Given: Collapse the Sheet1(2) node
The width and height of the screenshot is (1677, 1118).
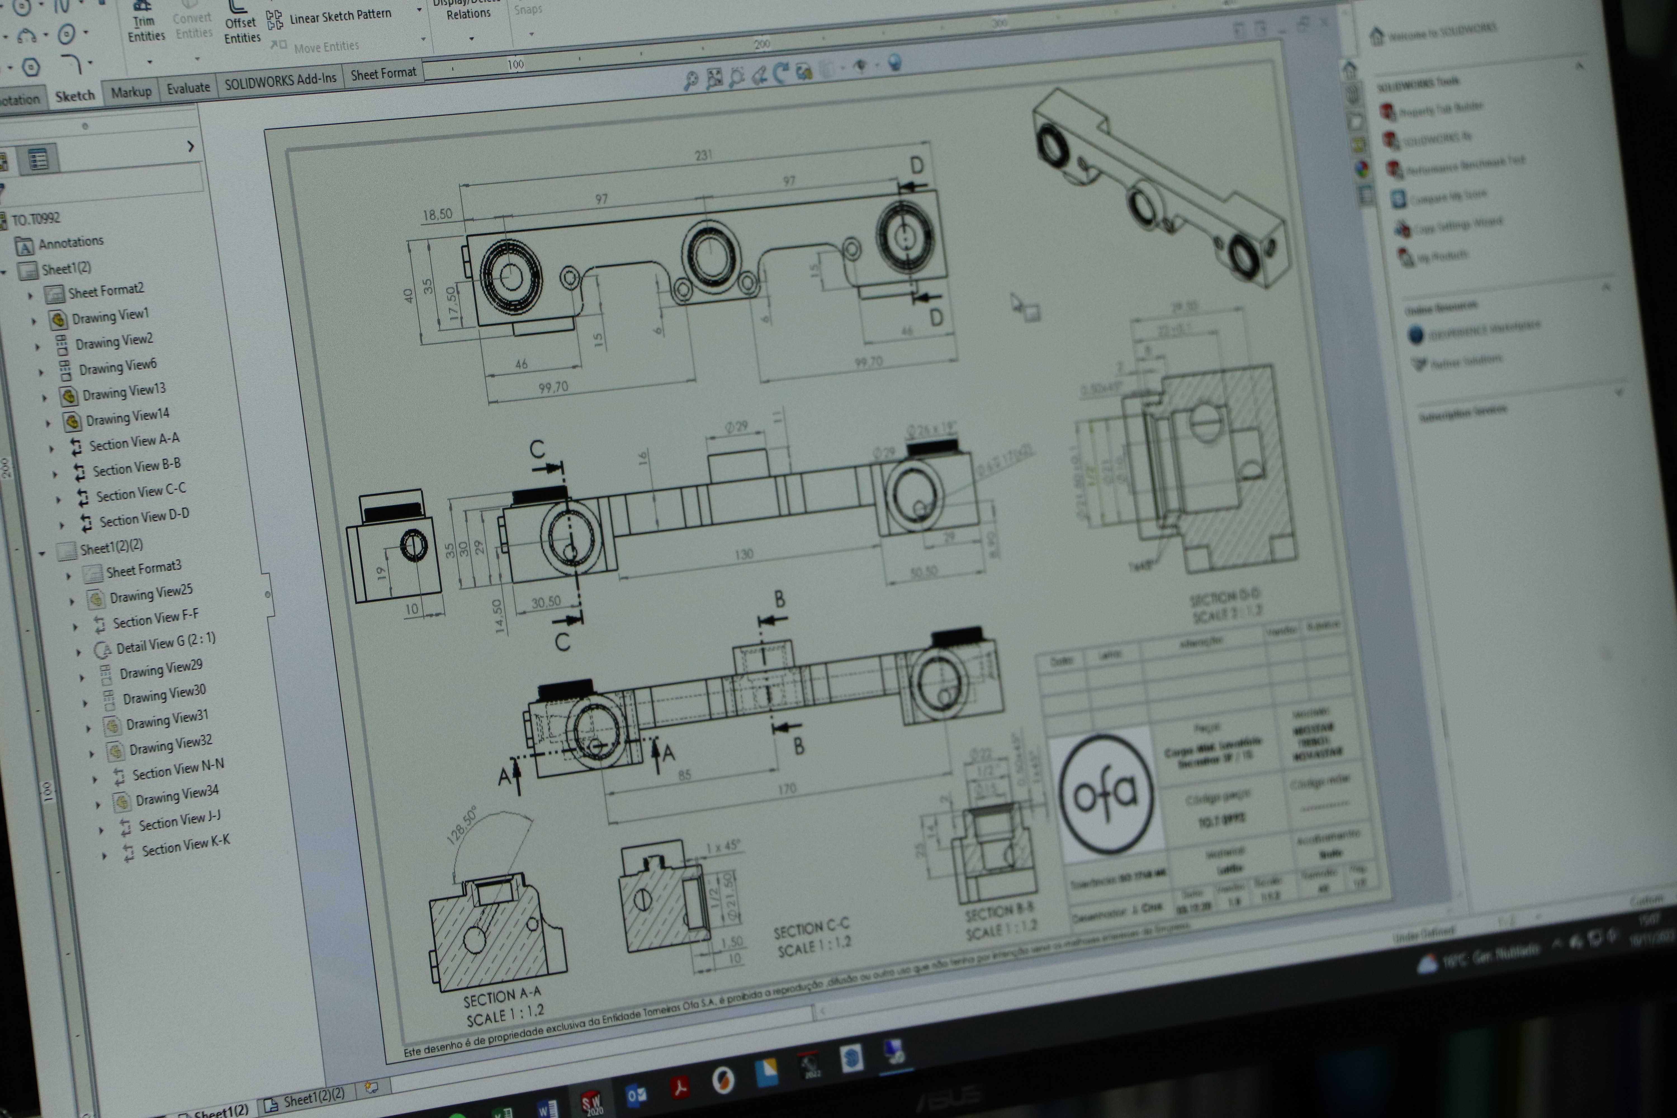Looking at the screenshot, I should [x=4, y=272].
